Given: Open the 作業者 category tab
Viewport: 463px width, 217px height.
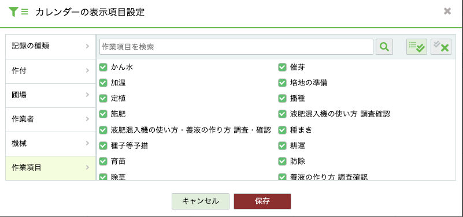Looking at the screenshot, I should pos(50,119).
